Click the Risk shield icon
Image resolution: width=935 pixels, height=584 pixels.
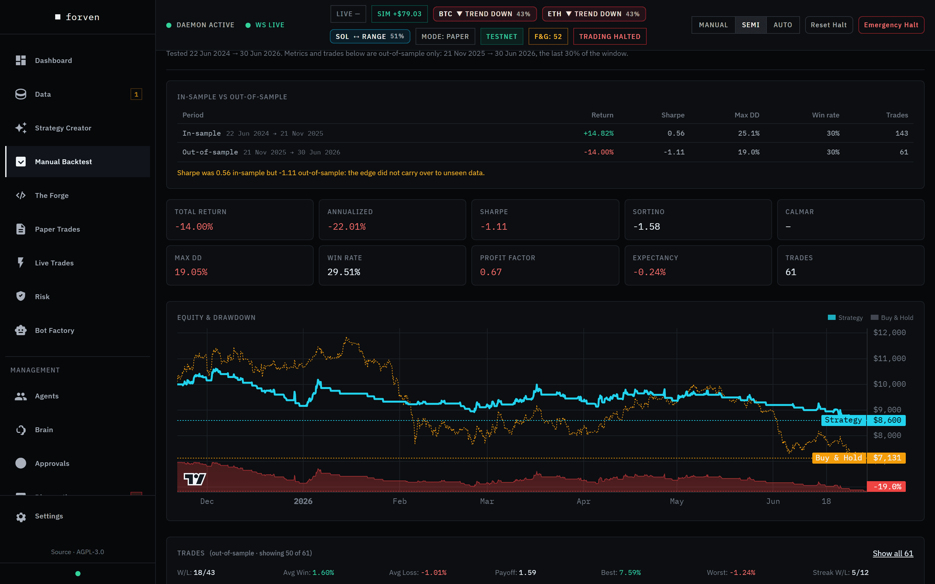pos(21,296)
